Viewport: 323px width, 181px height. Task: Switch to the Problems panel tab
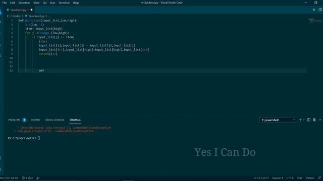14,120
